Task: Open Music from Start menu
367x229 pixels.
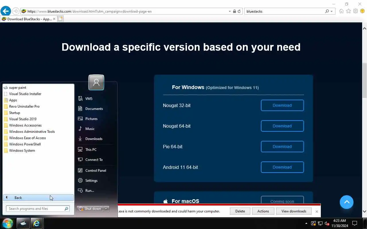Action: pos(96,129)
